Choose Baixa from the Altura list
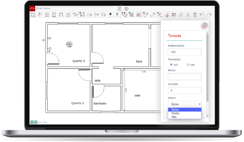Image resolution: width=244 pixels, height=142 pixels. pos(185,110)
